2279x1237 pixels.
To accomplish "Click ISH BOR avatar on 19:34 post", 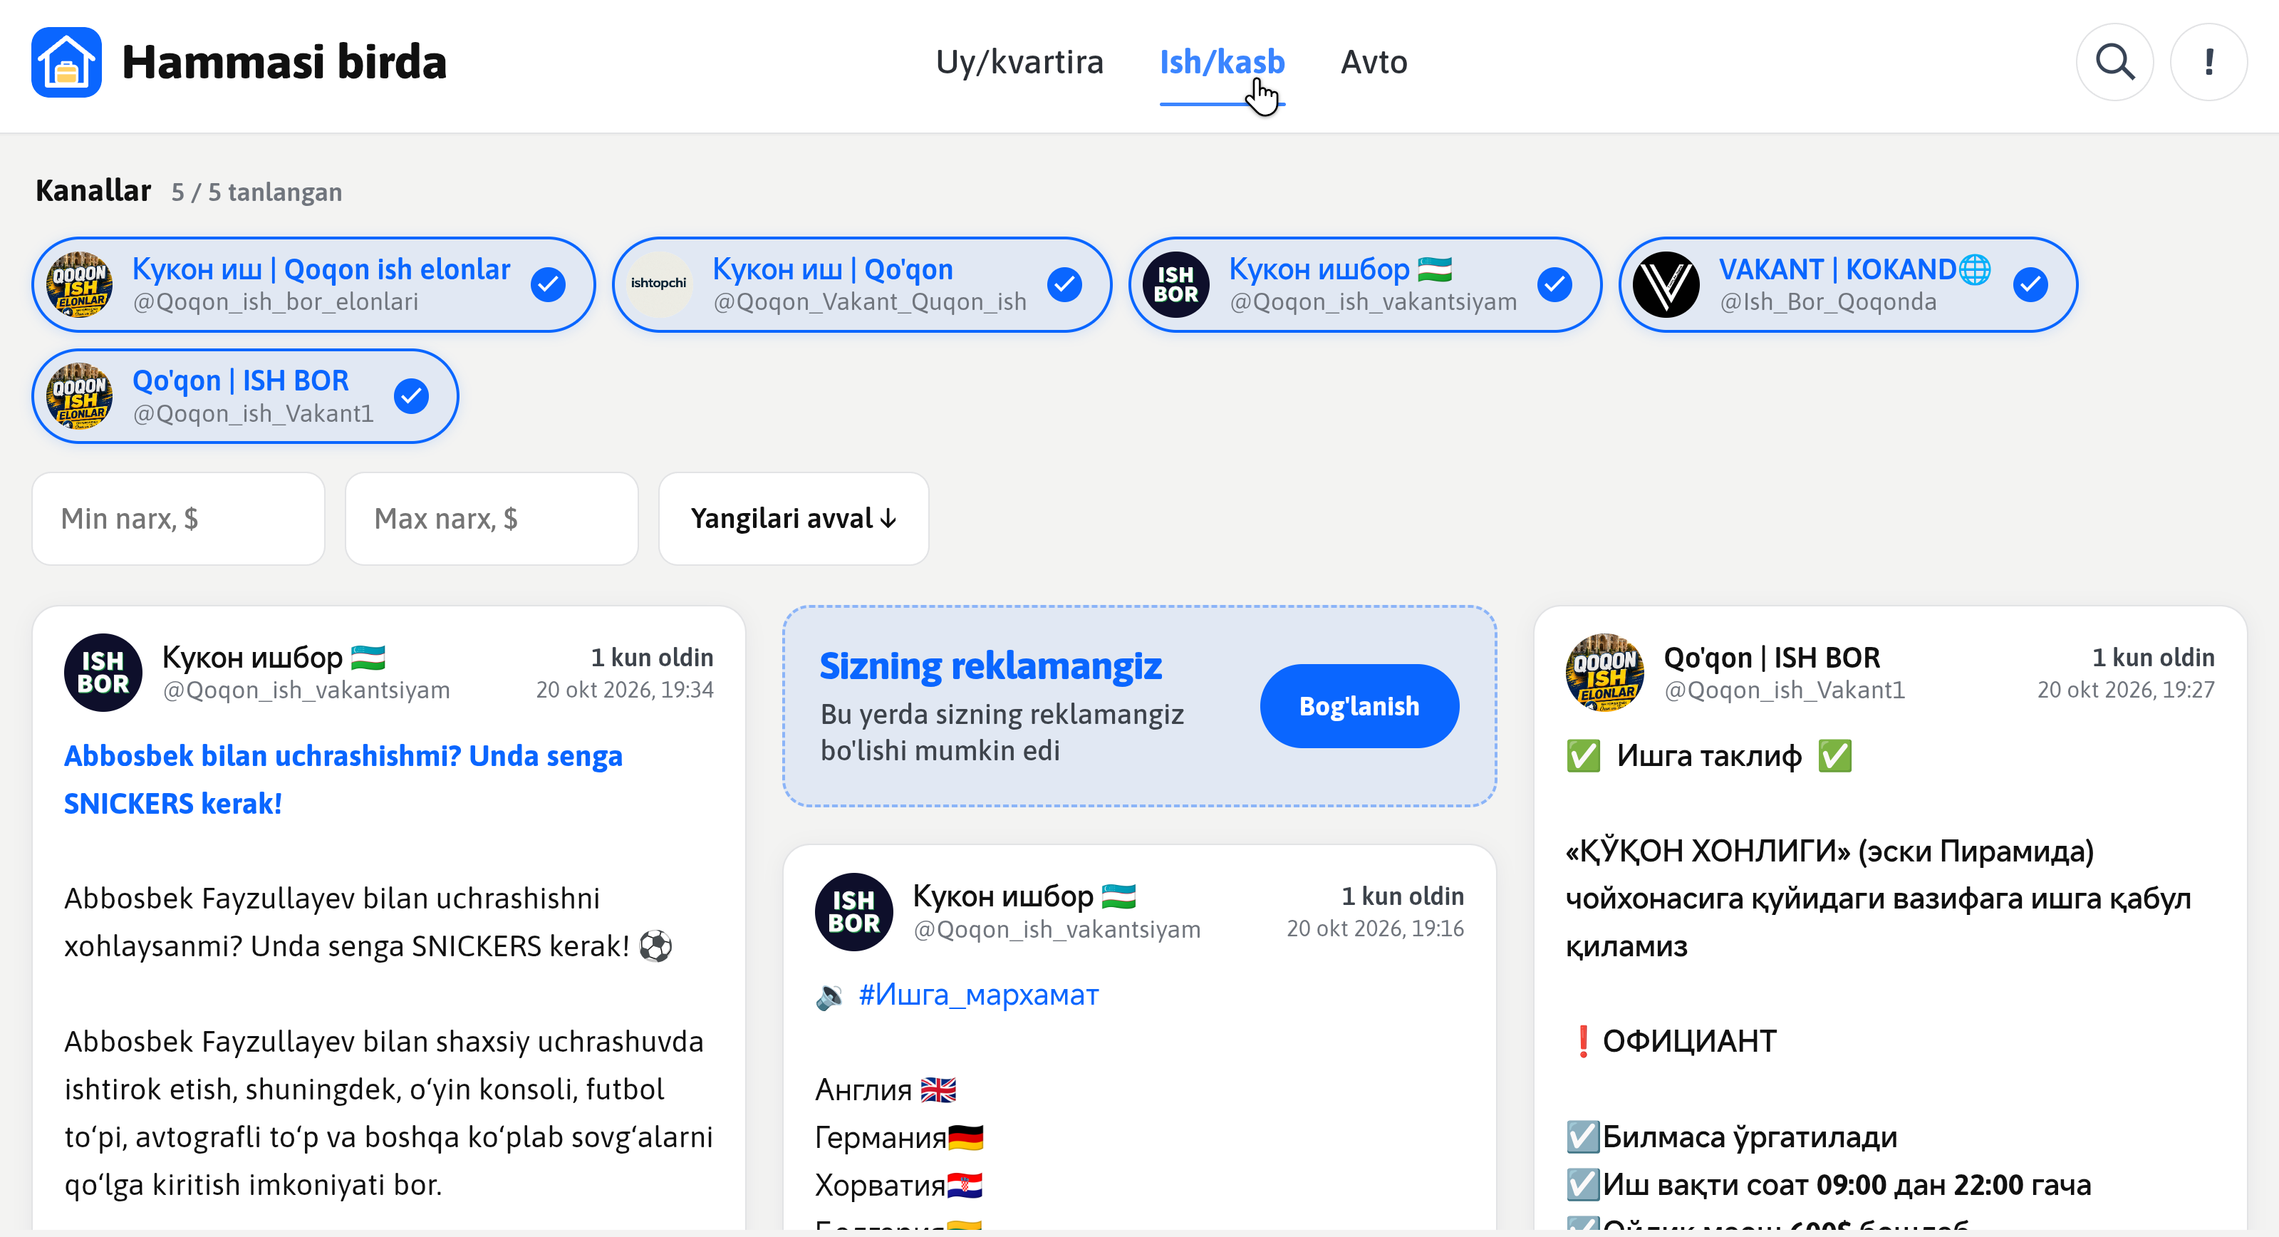I will click(103, 673).
